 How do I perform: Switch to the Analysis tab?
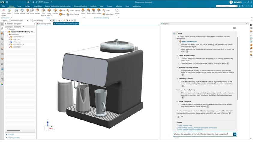[x=93, y=6]
